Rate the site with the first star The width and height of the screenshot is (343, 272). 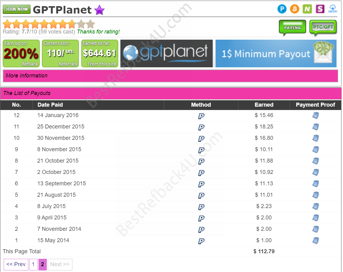point(7,24)
